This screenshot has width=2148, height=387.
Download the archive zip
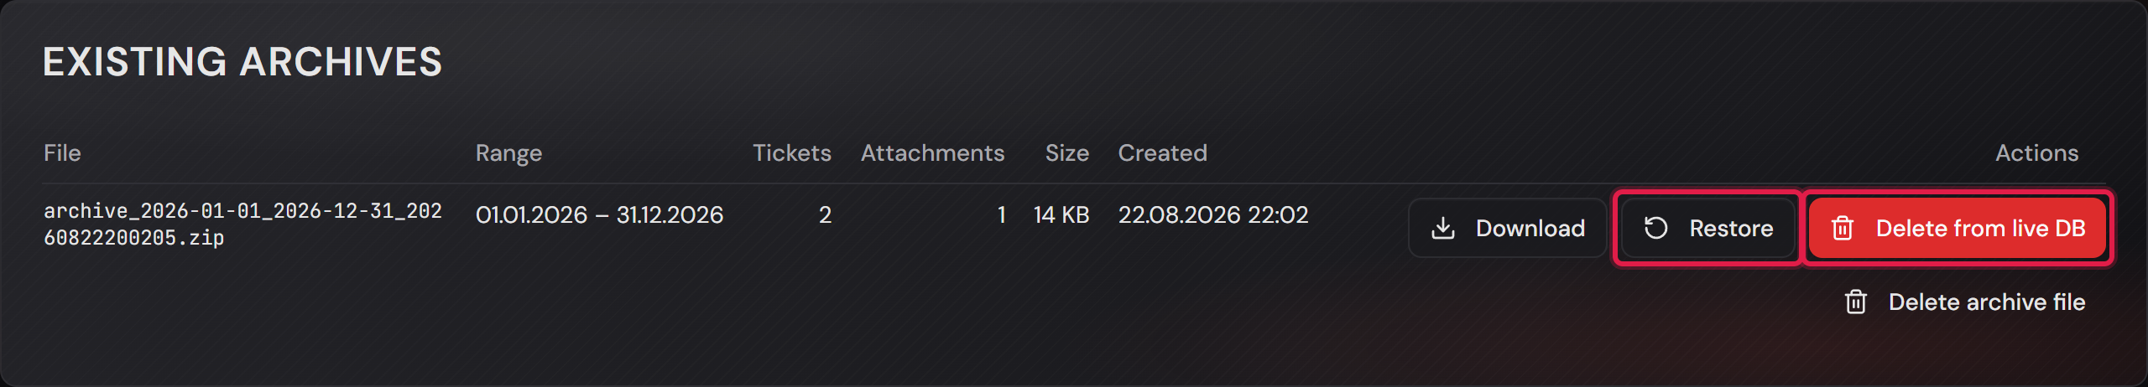point(1507,228)
